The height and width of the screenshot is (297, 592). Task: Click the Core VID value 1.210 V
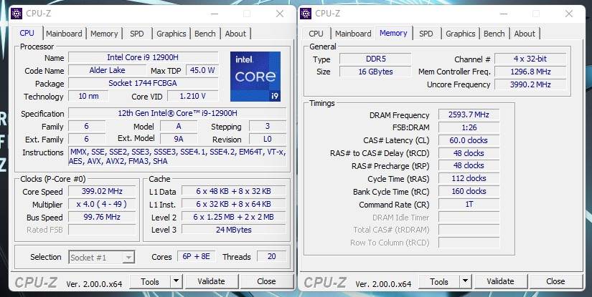[x=193, y=96]
